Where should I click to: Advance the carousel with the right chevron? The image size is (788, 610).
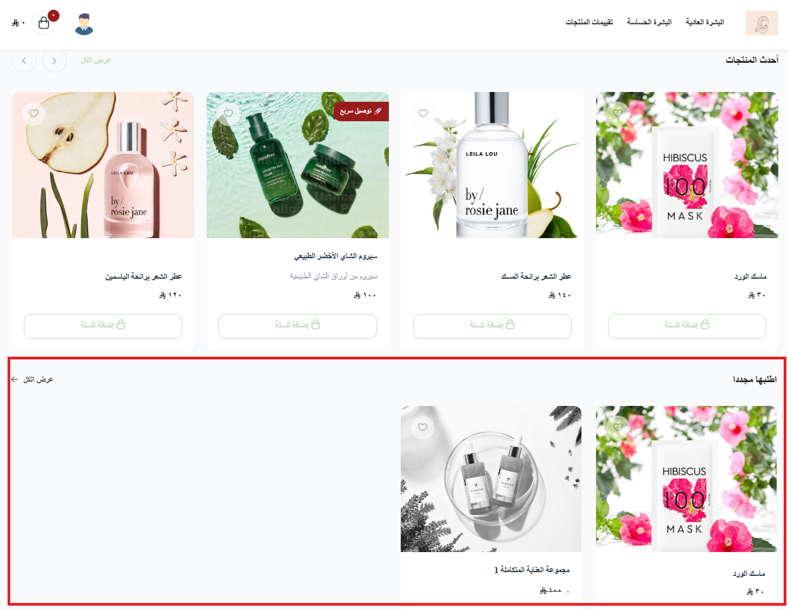point(54,61)
